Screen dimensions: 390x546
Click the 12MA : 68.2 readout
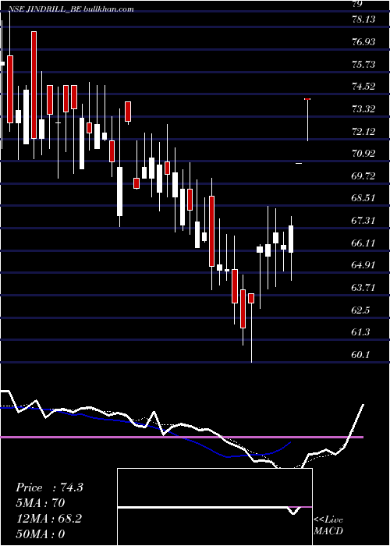tap(48, 519)
